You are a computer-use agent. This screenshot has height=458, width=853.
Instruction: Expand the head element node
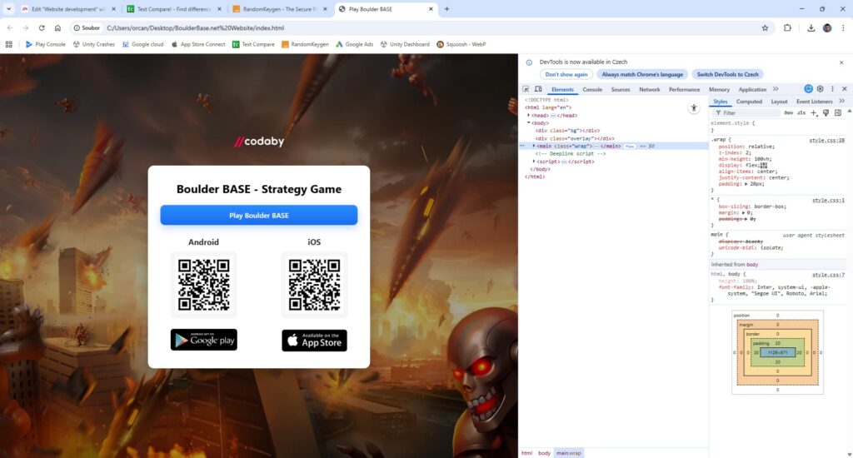[527, 115]
